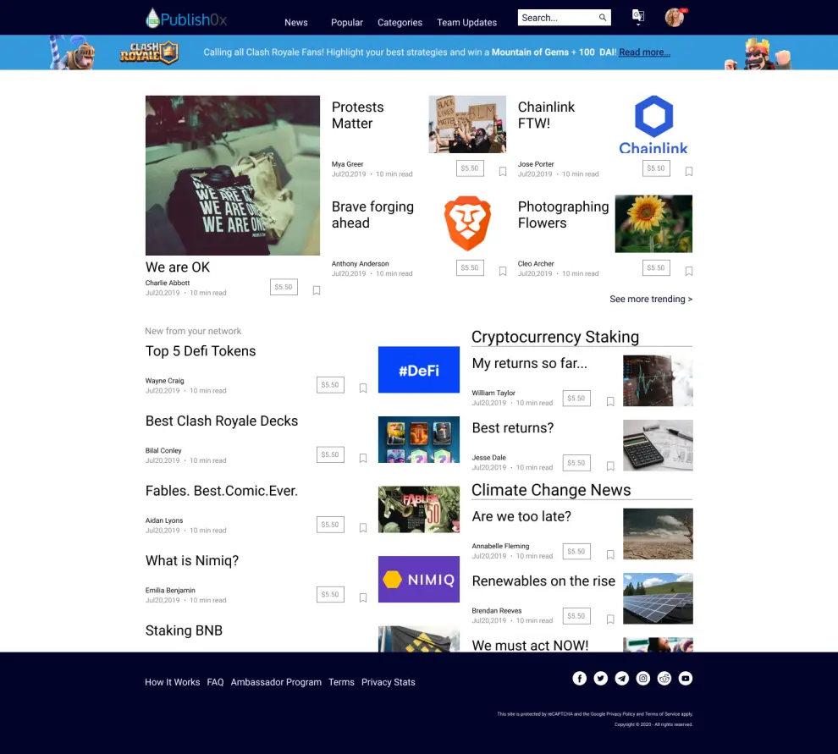Image resolution: width=838 pixels, height=754 pixels.
Task: Open the 'Staking BNB' article title
Action: click(184, 630)
